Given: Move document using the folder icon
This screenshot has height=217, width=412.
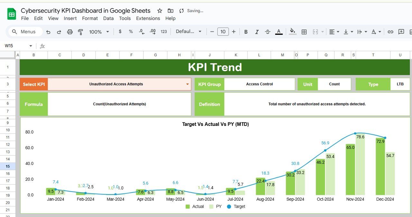Looking at the screenshot, I should coord(170,11).
